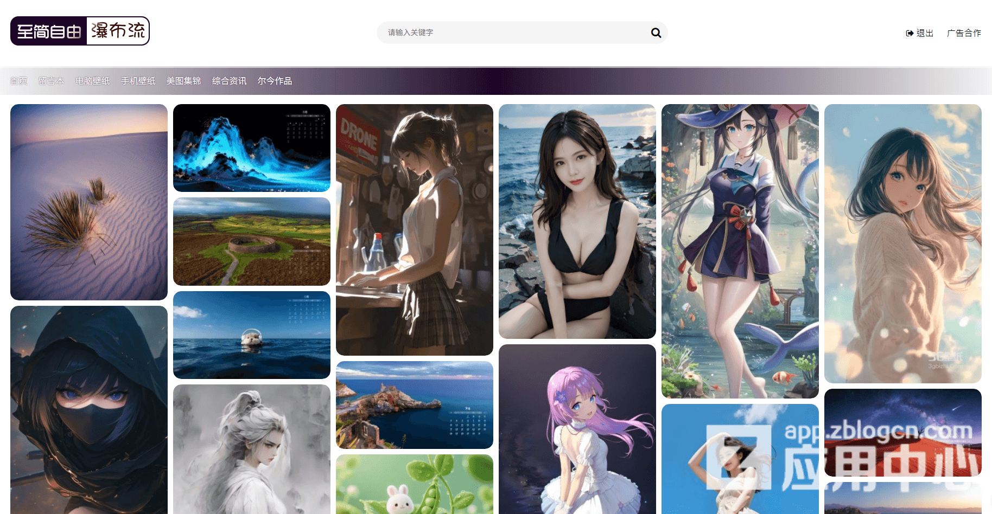Select the green farmland aerial wallpaper
Screen dimensions: 992x514
(252, 241)
